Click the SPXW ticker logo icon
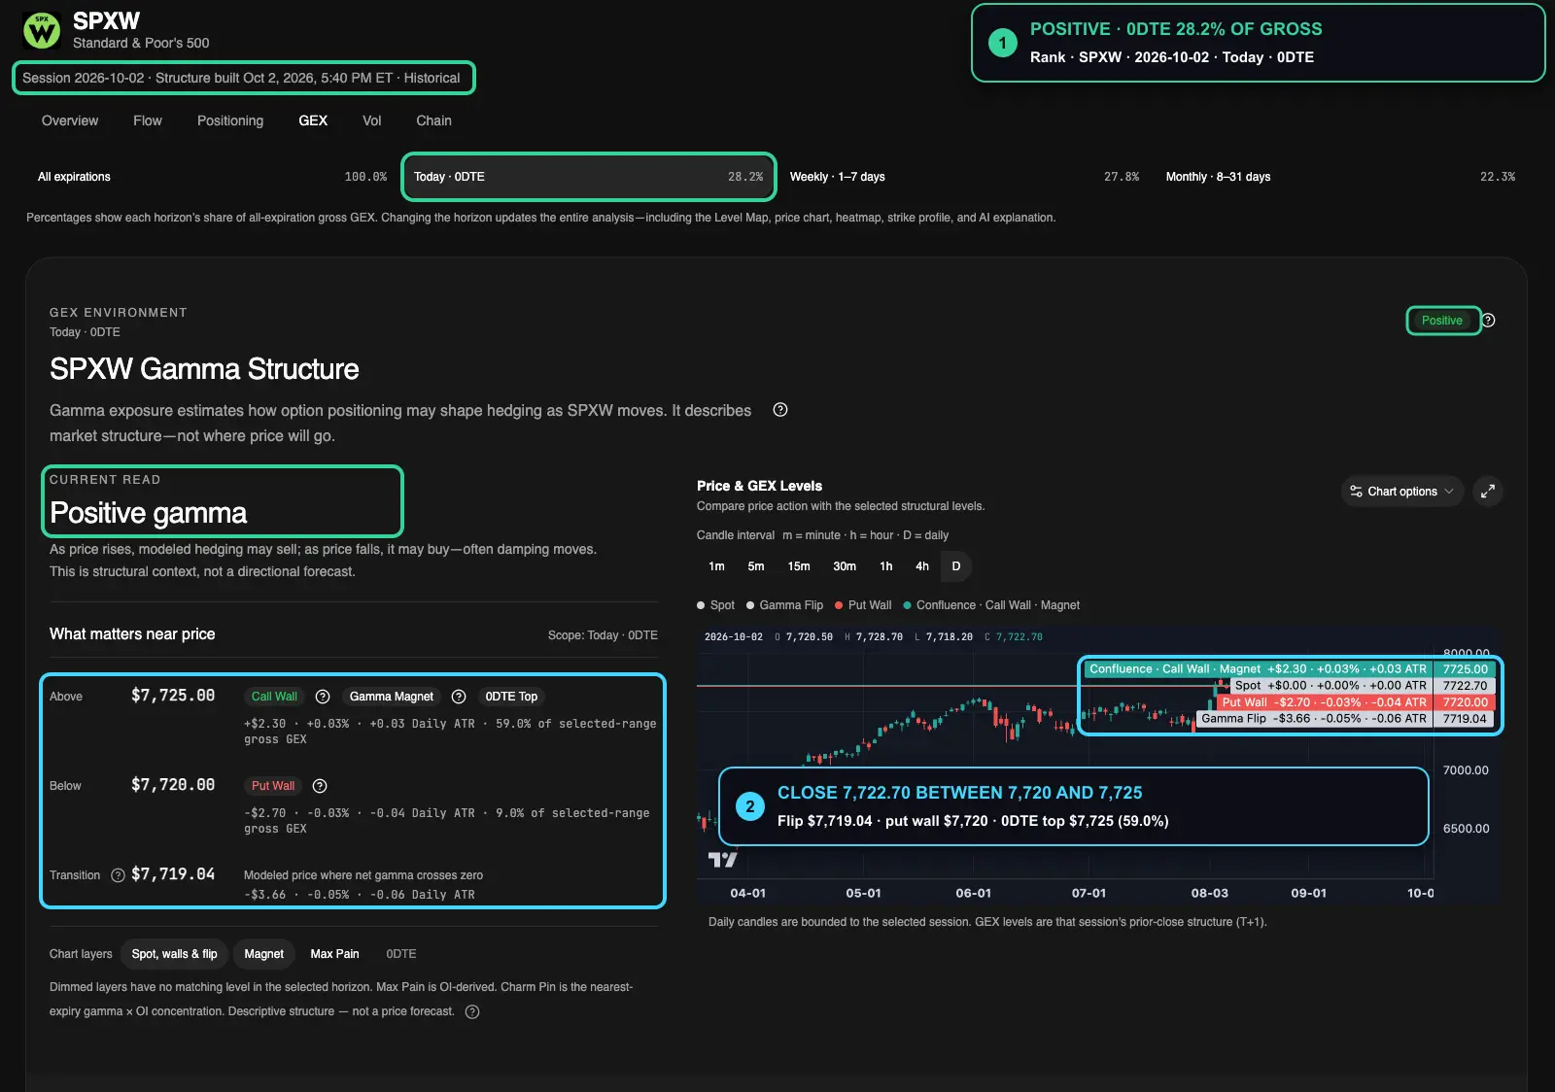 coord(41,31)
